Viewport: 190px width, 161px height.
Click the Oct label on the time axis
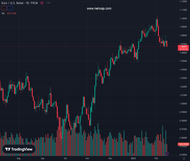pyautogui.click(x=65, y=159)
